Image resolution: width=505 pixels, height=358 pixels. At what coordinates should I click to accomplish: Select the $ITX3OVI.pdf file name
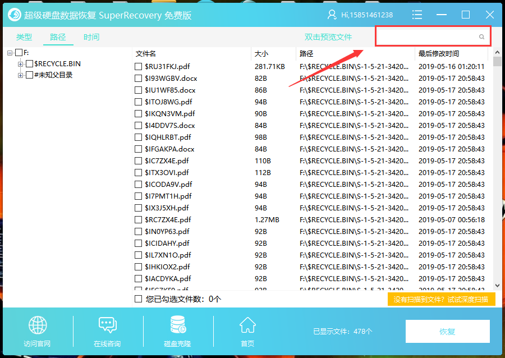pos(167,173)
